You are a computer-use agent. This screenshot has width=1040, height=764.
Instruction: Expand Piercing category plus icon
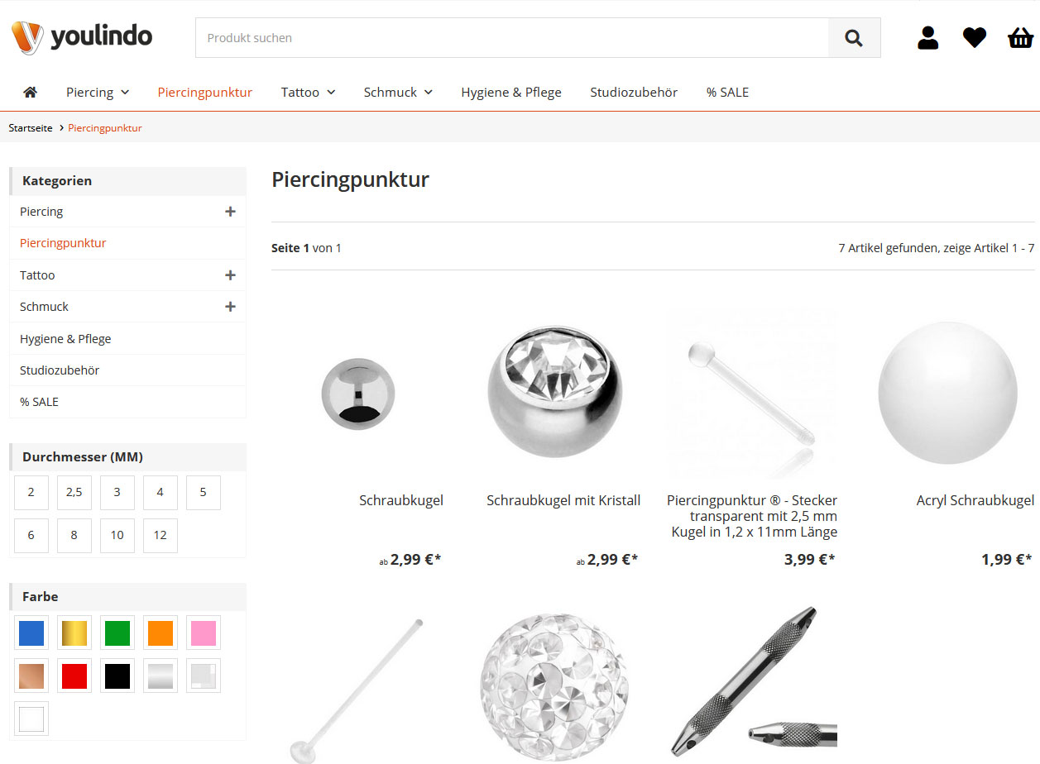(x=230, y=212)
